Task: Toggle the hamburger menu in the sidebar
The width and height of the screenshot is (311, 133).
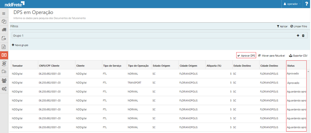Action: tap(4, 13)
